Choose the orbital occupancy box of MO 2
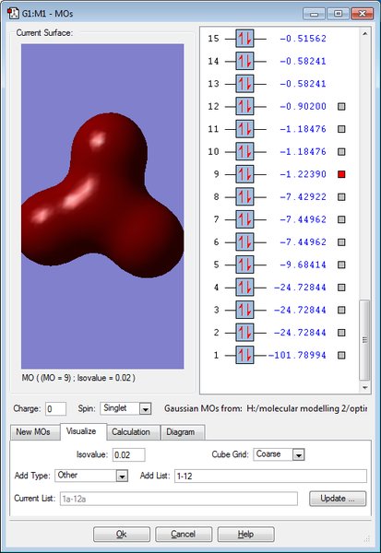Viewport: 381px width, 553px height. click(x=244, y=332)
